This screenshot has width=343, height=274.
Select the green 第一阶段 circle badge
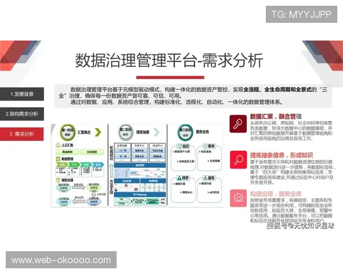pyautogui.click(x=67, y=132)
